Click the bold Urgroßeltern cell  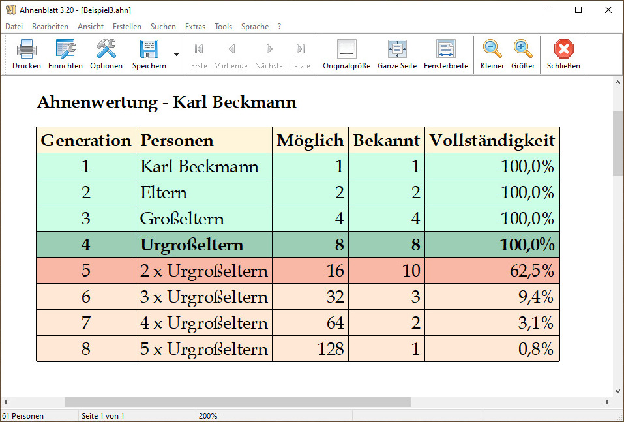coord(204,245)
